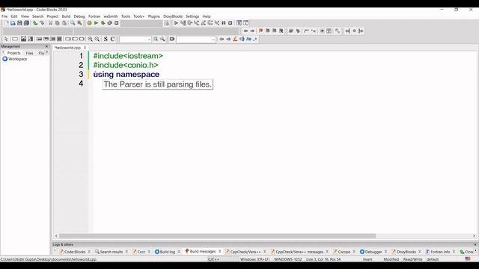This screenshot has height=269, width=479.
Task: Open the DoxyBlocks menu
Action: coord(173,16)
